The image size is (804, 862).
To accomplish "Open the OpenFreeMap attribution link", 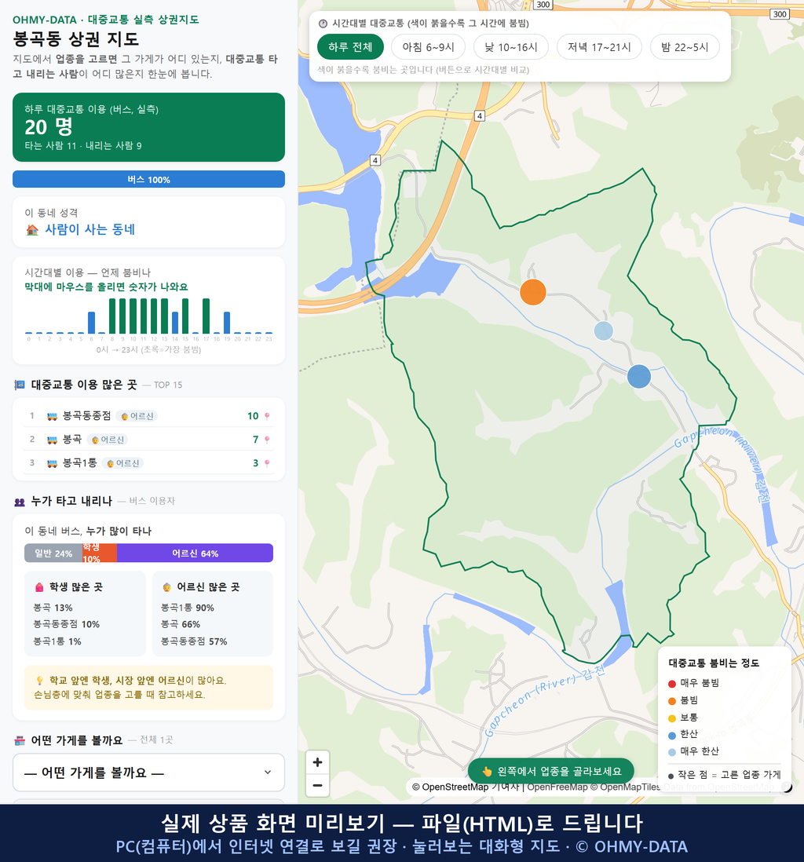I will (x=557, y=787).
